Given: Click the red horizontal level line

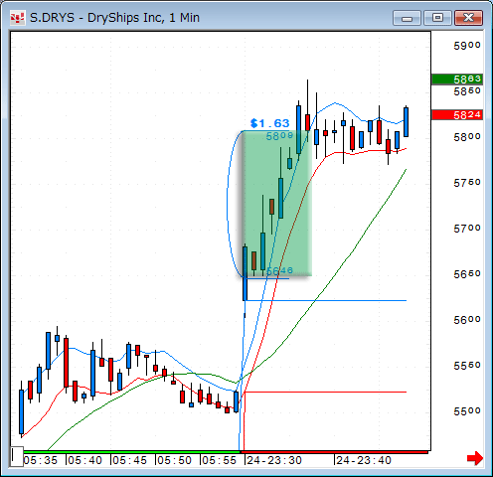Looking at the screenshot, I should click(325, 392).
